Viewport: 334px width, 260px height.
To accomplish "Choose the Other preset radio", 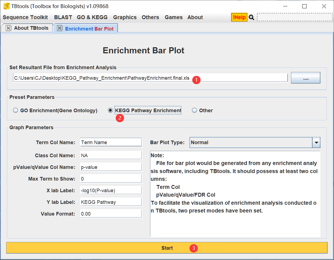I will 194,110.
